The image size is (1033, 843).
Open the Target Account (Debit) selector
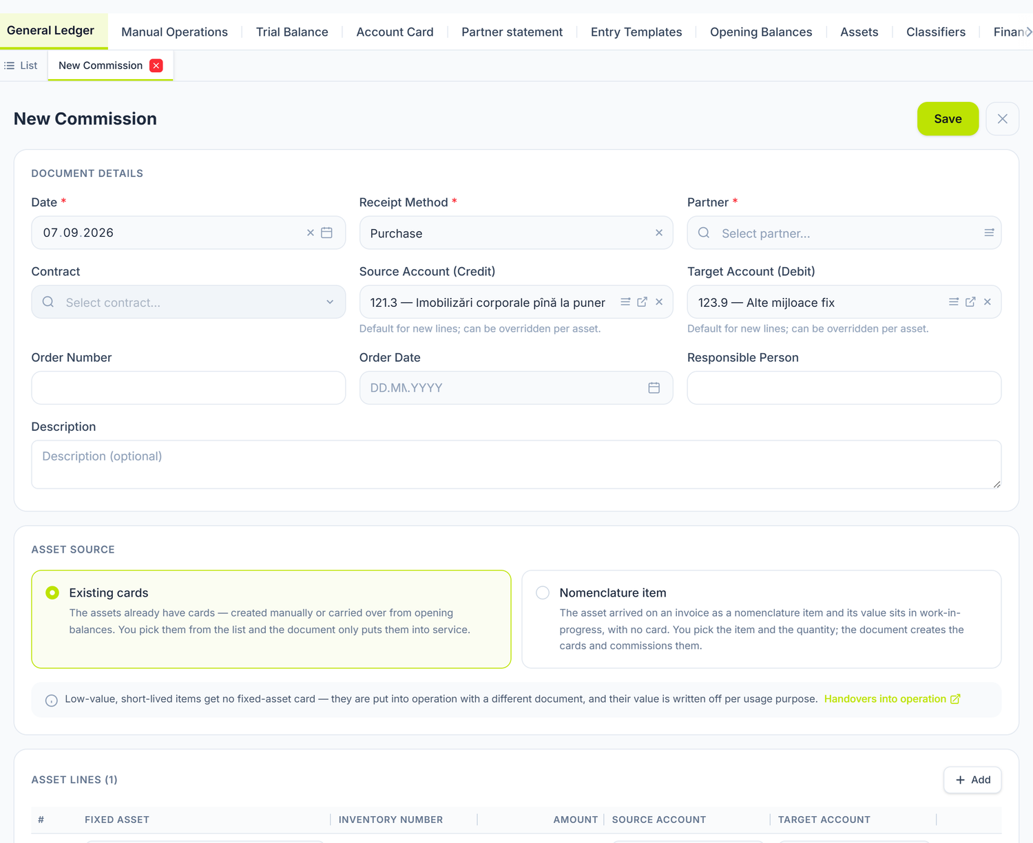(844, 302)
